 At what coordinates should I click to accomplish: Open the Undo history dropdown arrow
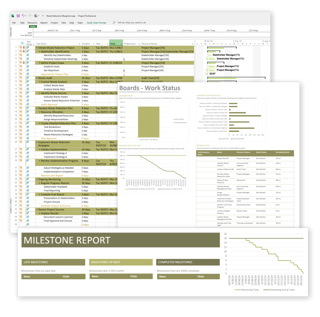26,16
